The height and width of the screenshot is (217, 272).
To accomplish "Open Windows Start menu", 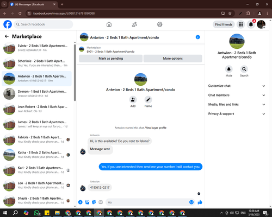I will (x=5, y=213).
